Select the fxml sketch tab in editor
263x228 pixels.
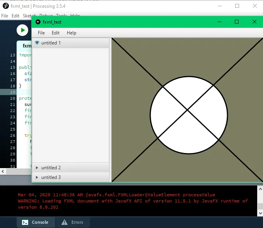click(24, 46)
